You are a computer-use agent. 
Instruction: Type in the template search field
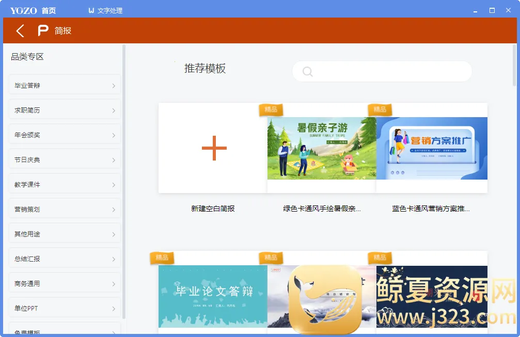coord(390,72)
